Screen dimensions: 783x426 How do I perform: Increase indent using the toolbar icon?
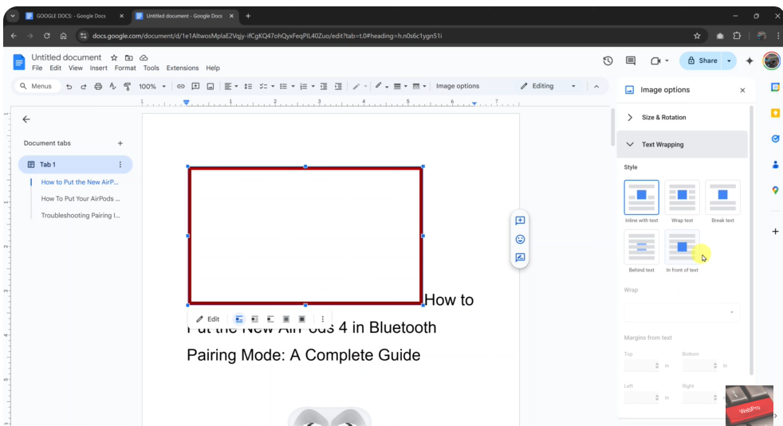pos(338,86)
